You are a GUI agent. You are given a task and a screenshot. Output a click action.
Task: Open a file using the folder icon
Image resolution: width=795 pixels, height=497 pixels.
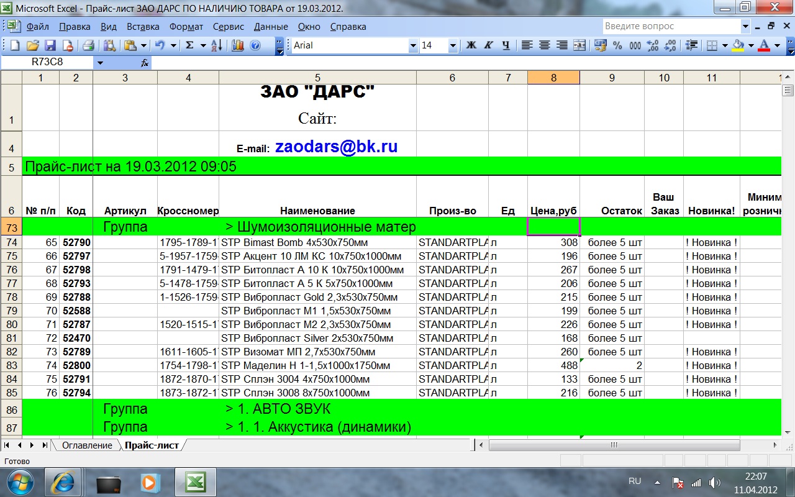(32, 45)
